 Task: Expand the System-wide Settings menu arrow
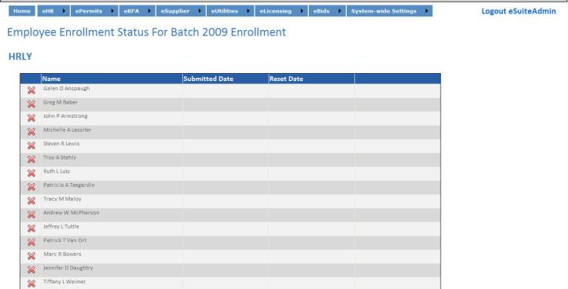(x=427, y=11)
